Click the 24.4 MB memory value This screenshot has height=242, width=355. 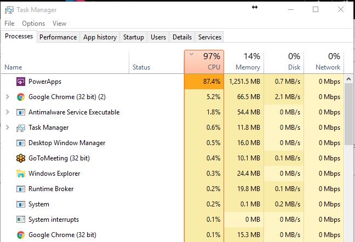pyautogui.click(x=249, y=174)
